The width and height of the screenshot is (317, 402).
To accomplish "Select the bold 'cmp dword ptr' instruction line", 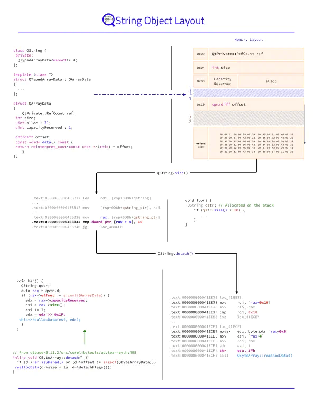I will tap(86, 221).
